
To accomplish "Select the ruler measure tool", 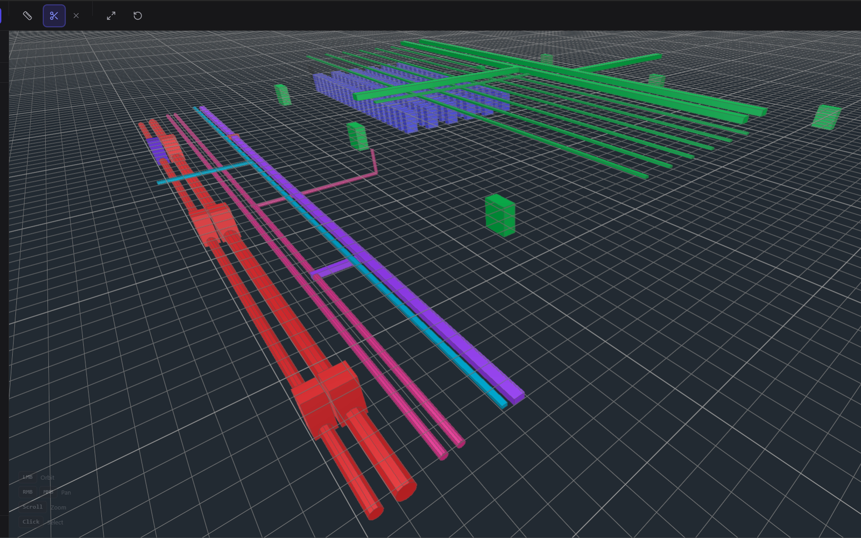I will 27,16.
